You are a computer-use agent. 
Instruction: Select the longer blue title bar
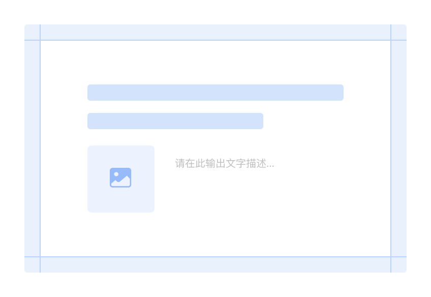coord(216,93)
